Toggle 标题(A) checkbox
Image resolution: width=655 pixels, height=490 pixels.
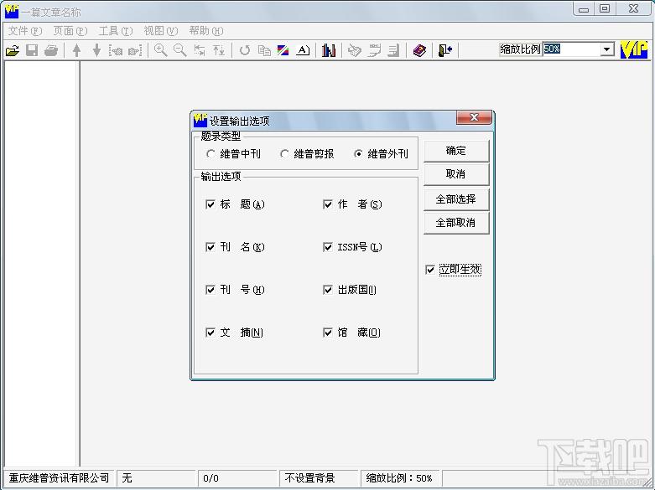pos(211,204)
